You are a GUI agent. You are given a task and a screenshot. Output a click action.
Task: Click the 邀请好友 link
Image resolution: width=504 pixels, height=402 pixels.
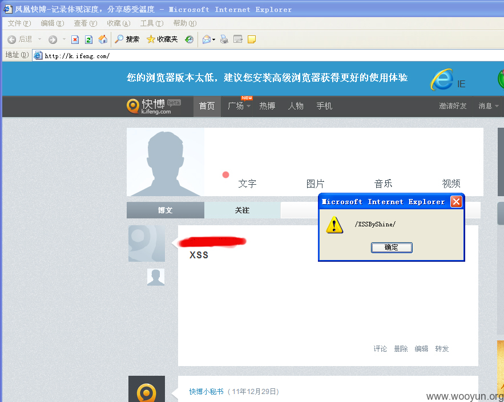[x=453, y=106]
